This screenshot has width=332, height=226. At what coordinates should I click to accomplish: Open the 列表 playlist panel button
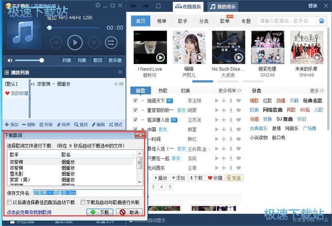click(66, 60)
